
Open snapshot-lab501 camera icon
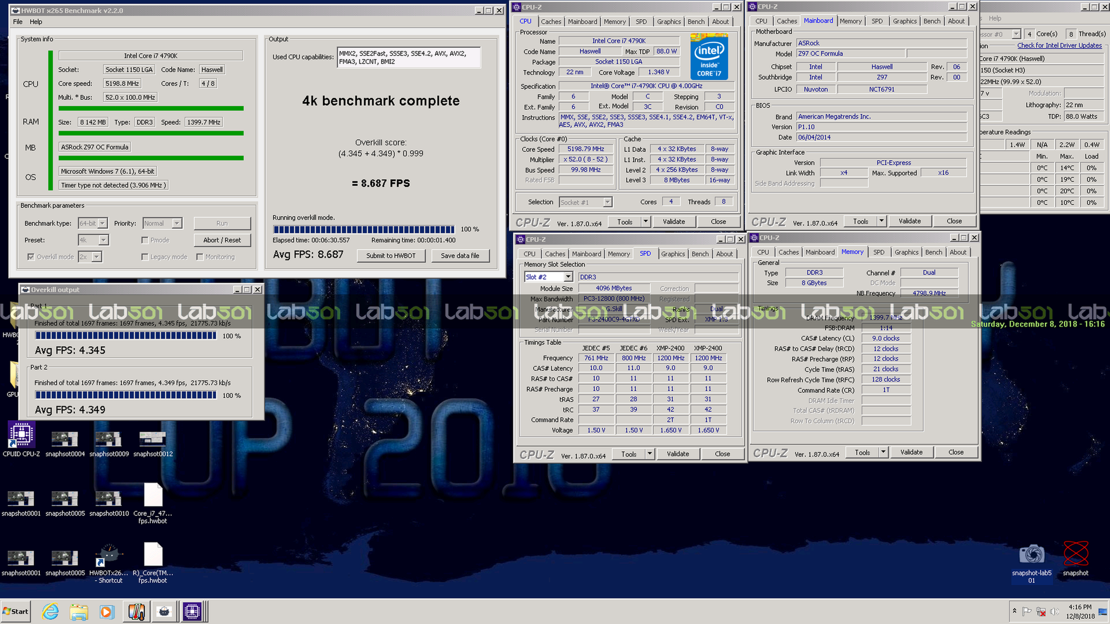point(1031,563)
